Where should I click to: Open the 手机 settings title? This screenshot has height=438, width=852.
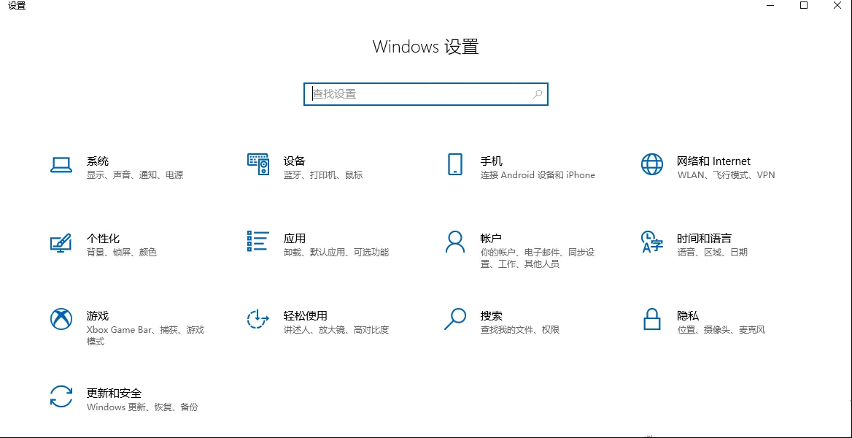491,161
